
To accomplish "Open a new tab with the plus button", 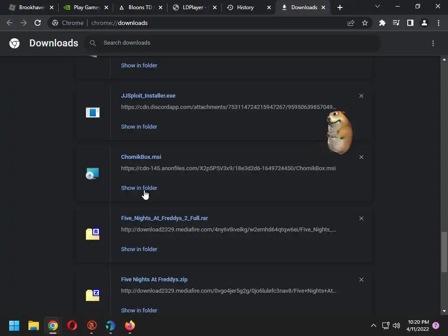I will click(x=339, y=7).
